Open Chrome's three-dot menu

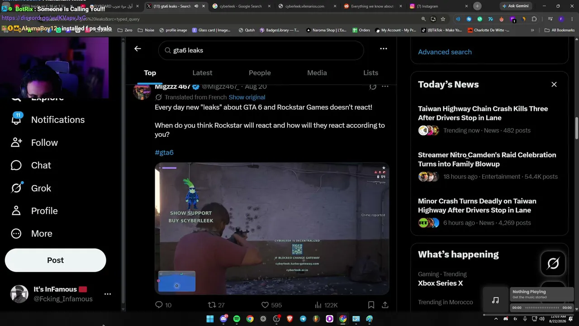point(571,19)
